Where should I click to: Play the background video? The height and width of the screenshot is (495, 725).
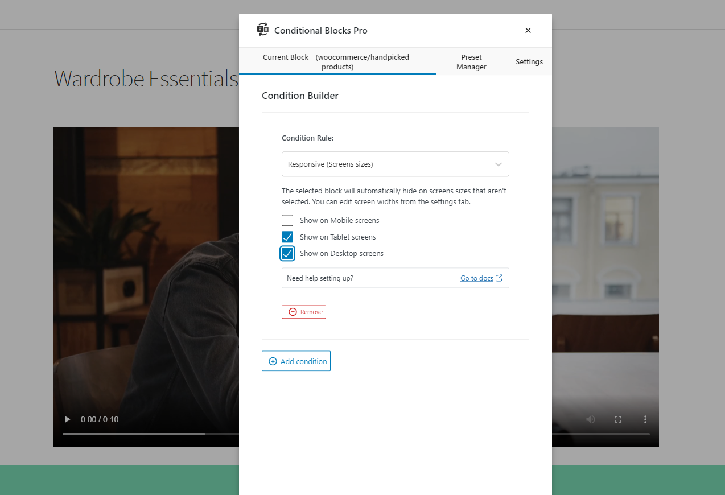tap(68, 419)
